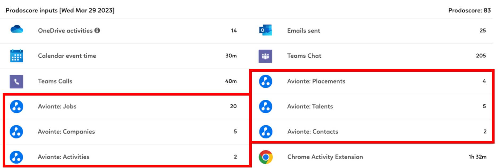Click the Avionte: Contacts icon

(x=266, y=132)
